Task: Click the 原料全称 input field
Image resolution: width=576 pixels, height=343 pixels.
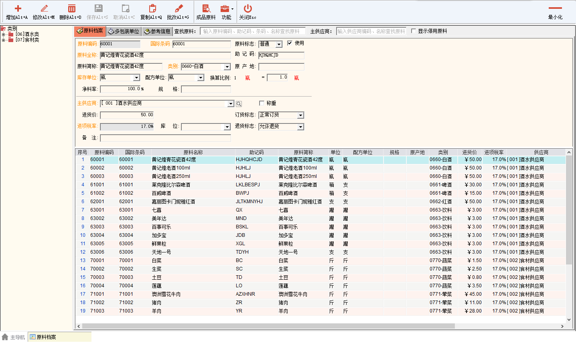Action: (165, 55)
